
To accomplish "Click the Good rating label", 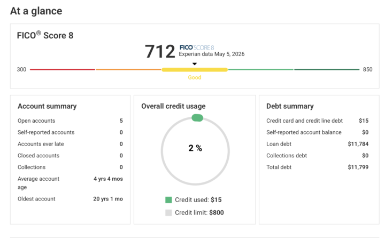I will [195, 77].
